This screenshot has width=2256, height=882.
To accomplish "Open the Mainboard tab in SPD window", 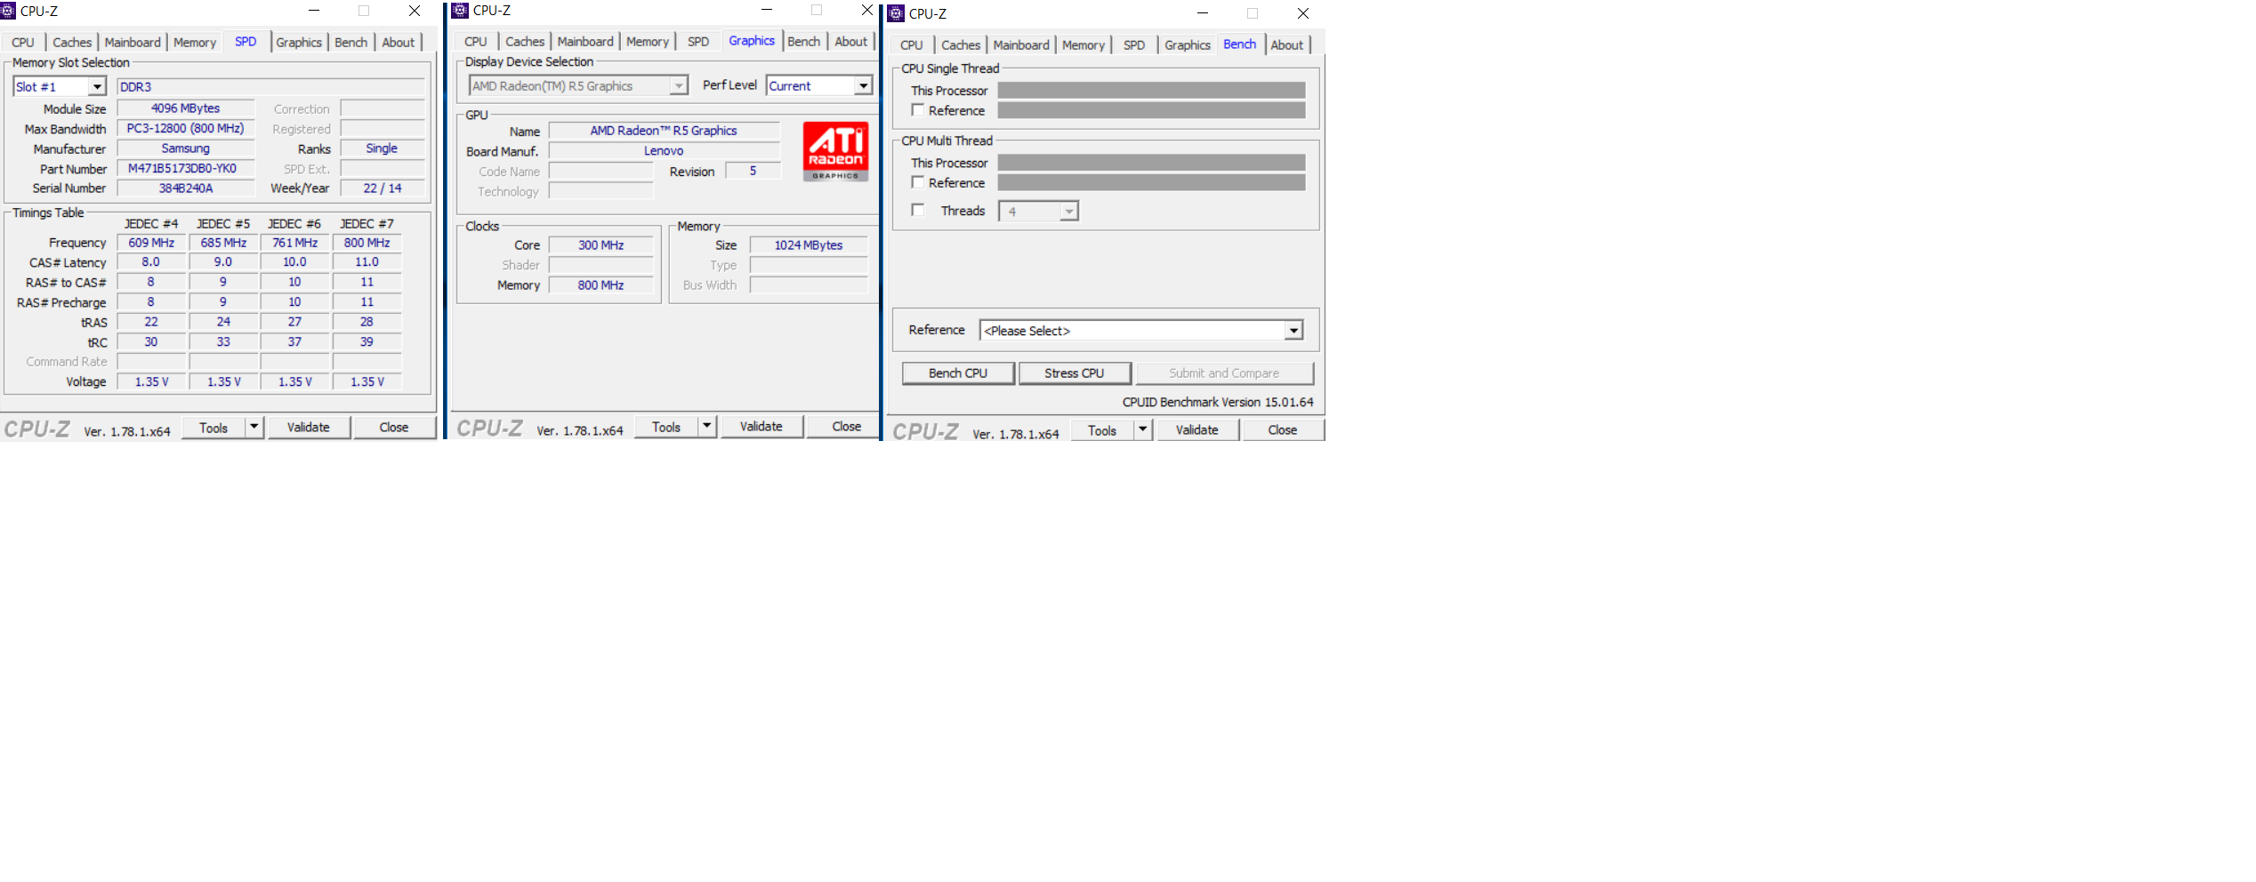I will click(133, 42).
